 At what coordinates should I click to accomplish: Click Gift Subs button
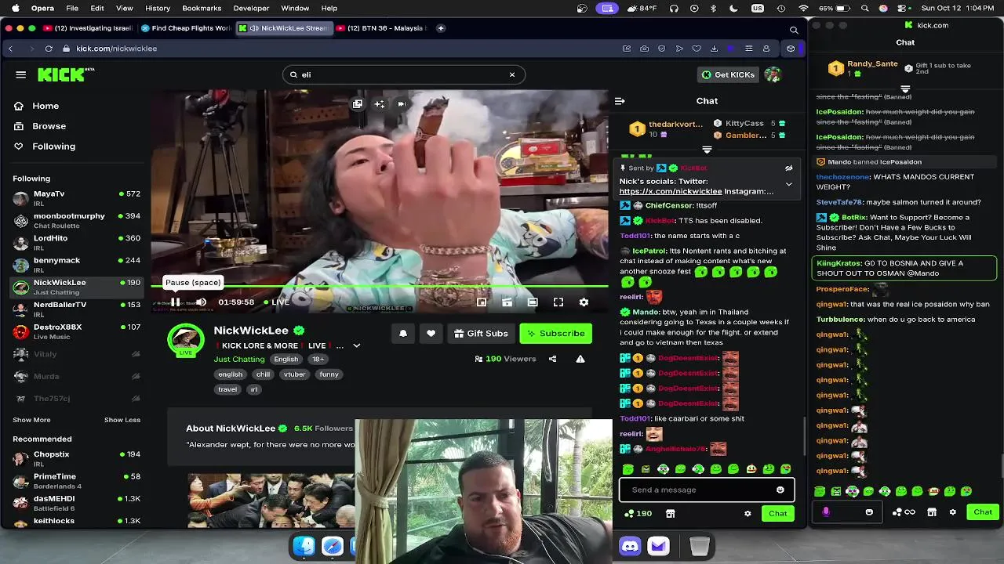[x=481, y=333]
